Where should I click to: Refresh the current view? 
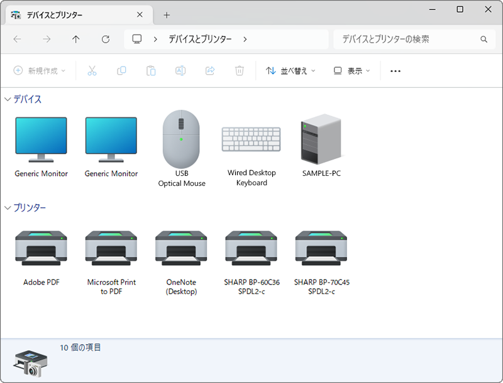[106, 40]
